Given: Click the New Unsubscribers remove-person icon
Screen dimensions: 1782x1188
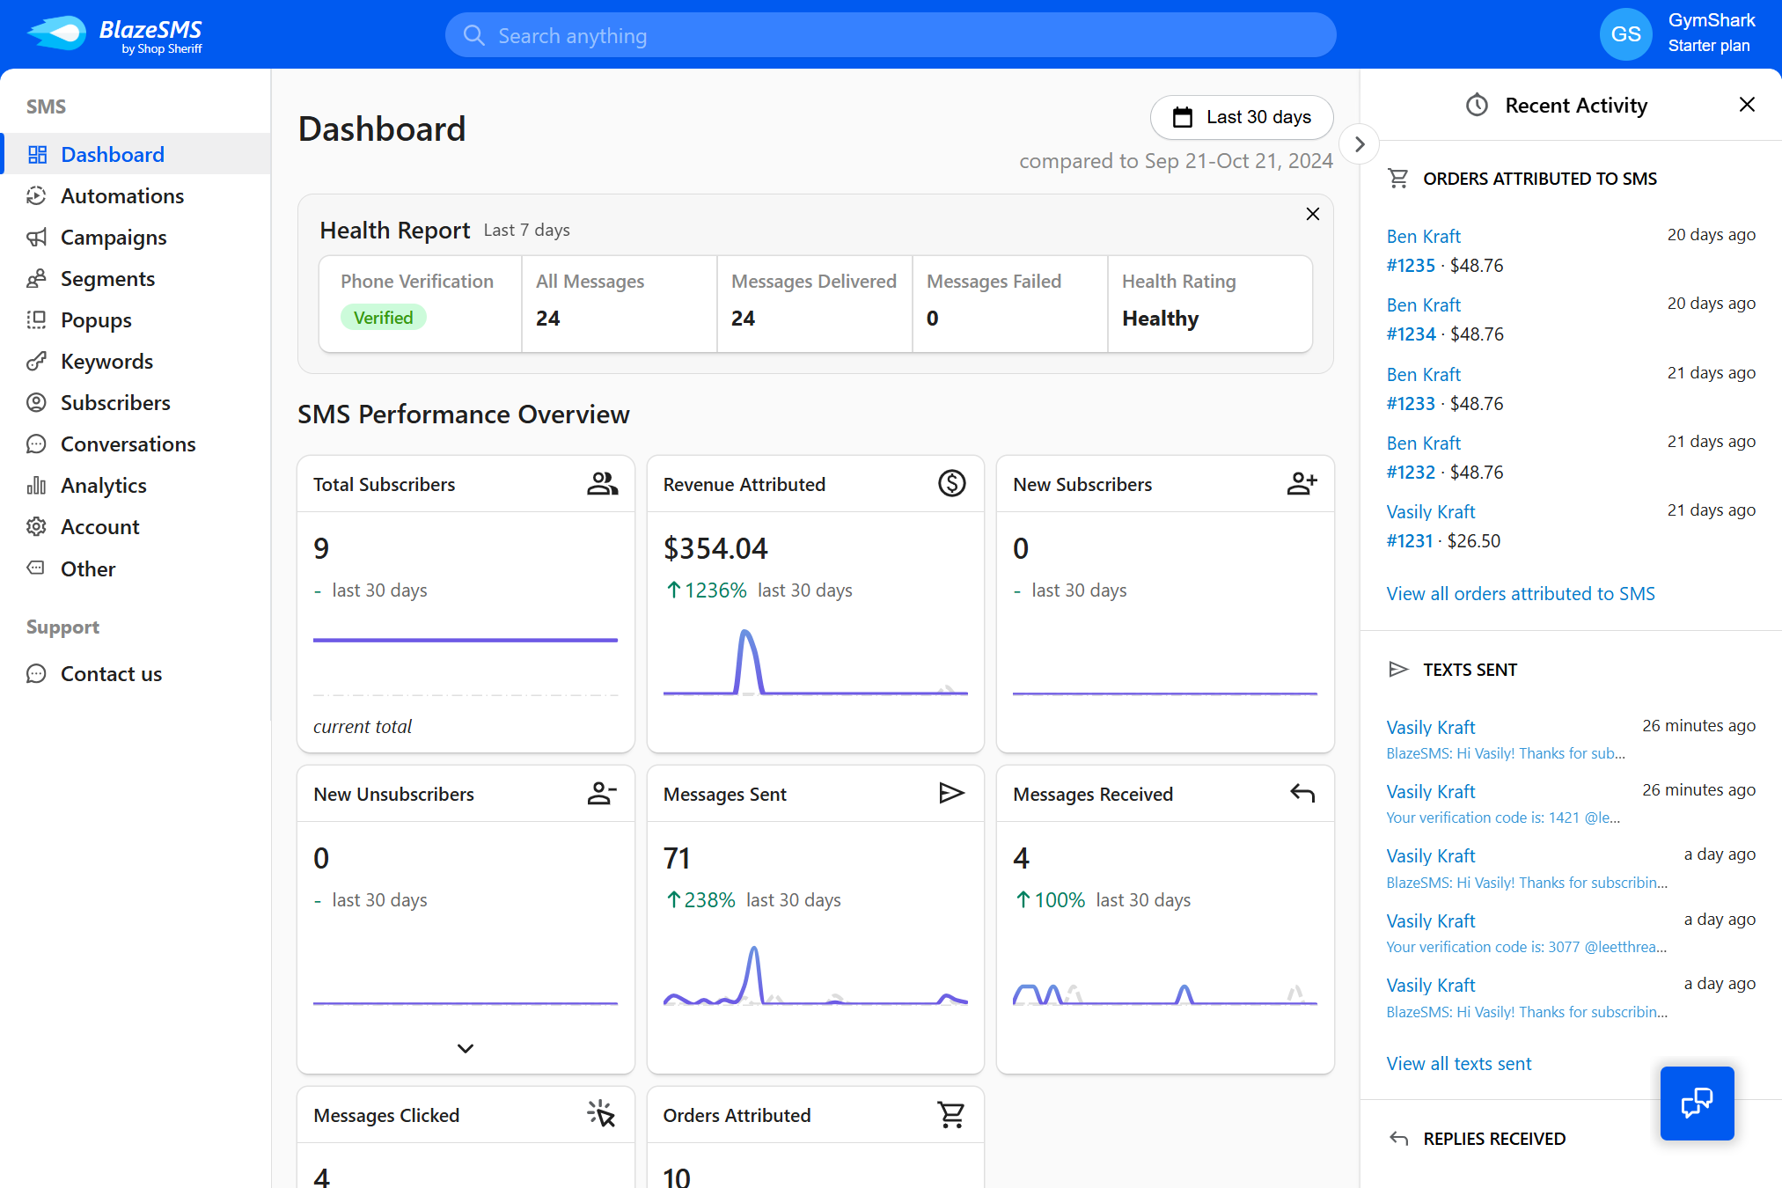Looking at the screenshot, I should tap(602, 794).
